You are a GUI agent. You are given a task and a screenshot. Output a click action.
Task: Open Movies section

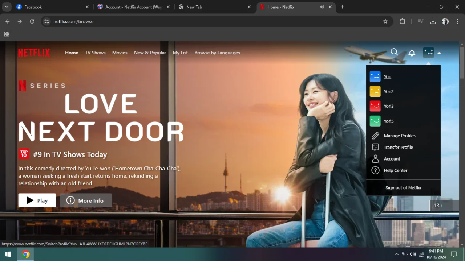pos(120,53)
